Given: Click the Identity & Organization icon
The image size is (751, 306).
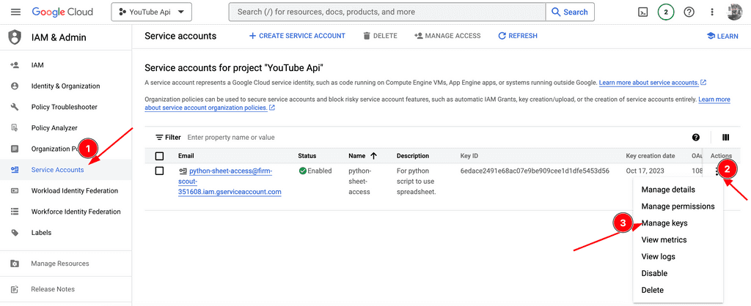Looking at the screenshot, I should point(15,86).
